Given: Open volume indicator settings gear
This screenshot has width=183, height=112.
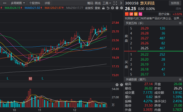Looking at the screenshot, I should [122, 85].
